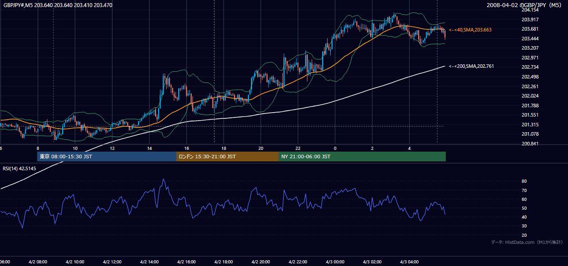Viewport: 568px width, 266px height.
Task: Click the 4/2 12:00 bottom time label
Action: (112, 262)
